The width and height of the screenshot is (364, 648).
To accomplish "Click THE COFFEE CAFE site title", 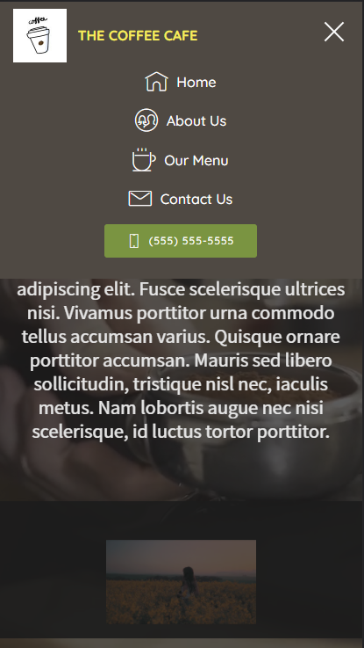I will click(138, 35).
